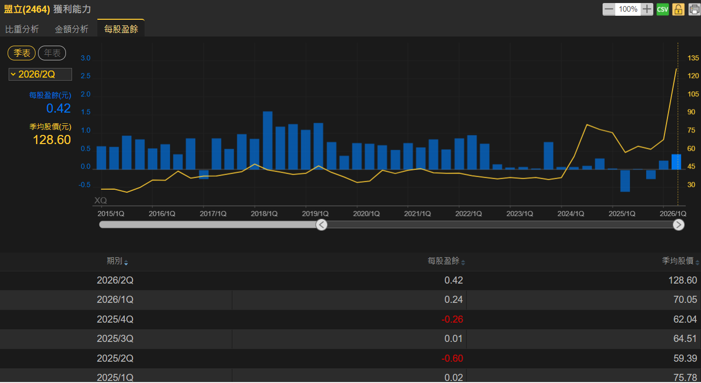Export data via CSV icon
Screen dimensions: 701x383
[x=662, y=9]
